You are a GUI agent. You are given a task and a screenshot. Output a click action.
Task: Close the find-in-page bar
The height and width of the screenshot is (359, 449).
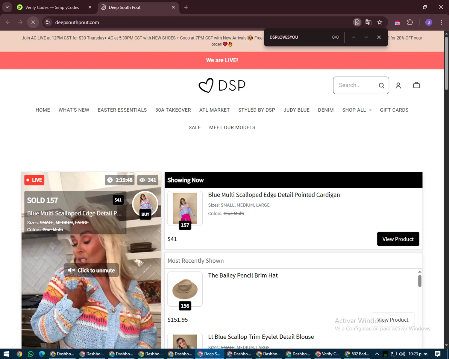tap(379, 37)
